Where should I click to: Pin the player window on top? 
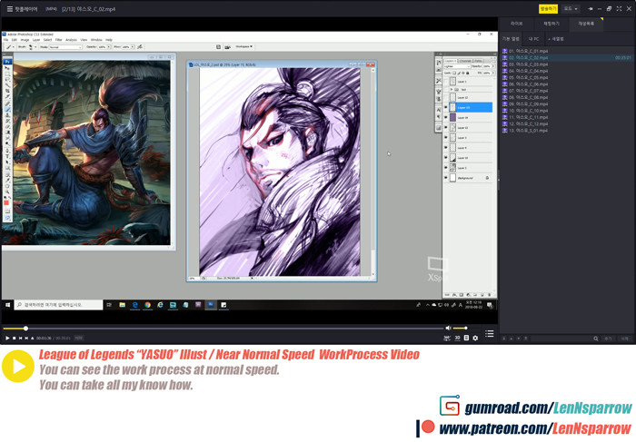click(591, 8)
